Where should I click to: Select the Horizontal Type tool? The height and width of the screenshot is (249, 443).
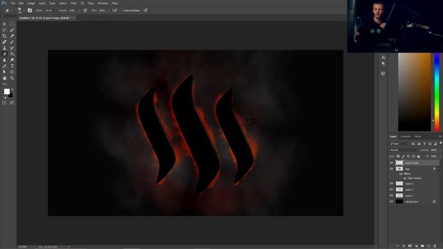(x=12, y=66)
